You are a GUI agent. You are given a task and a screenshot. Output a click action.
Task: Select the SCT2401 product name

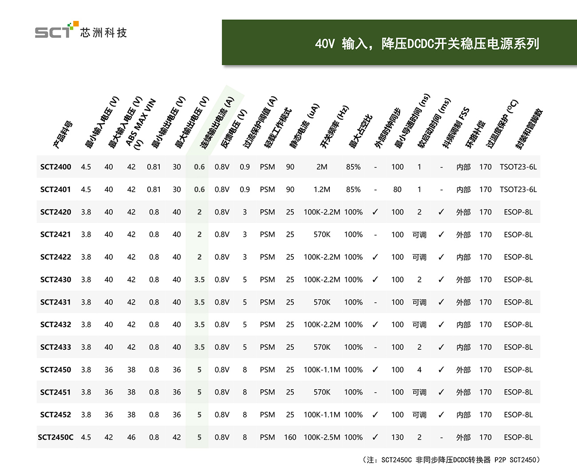(x=55, y=190)
